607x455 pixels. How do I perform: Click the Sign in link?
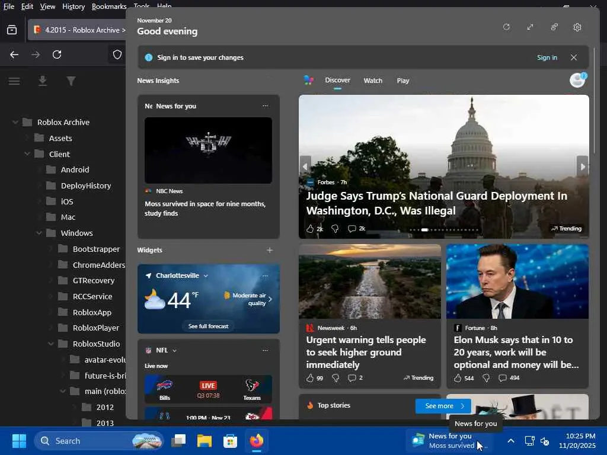547,57
